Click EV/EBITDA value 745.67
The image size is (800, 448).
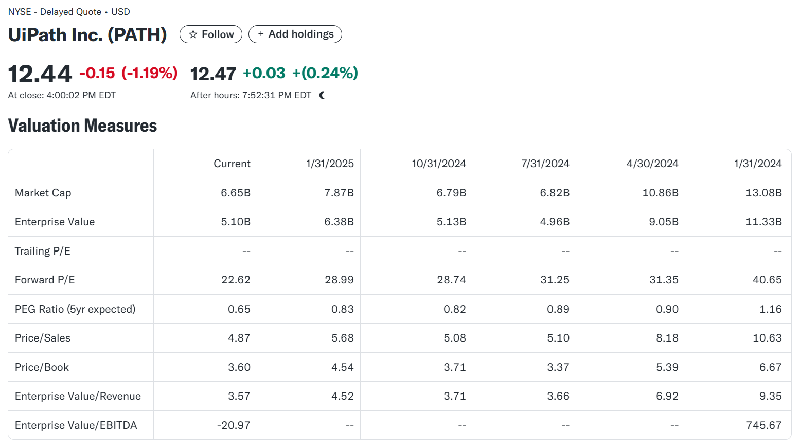point(764,425)
